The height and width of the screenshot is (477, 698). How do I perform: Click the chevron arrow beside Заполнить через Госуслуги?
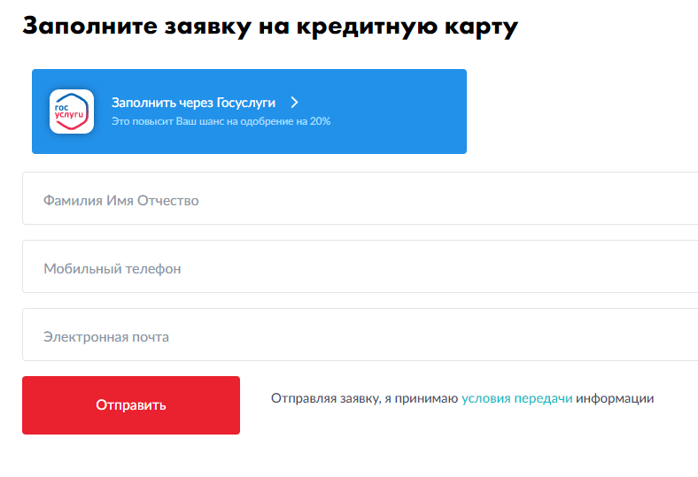click(294, 103)
